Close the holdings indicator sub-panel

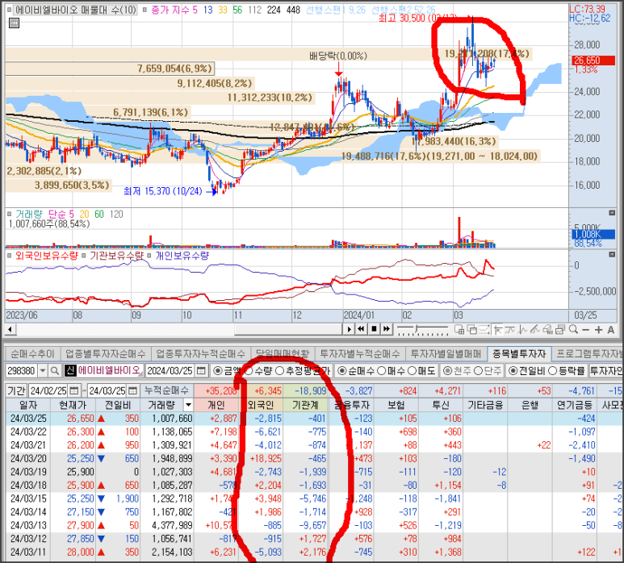pyautogui.click(x=612, y=254)
